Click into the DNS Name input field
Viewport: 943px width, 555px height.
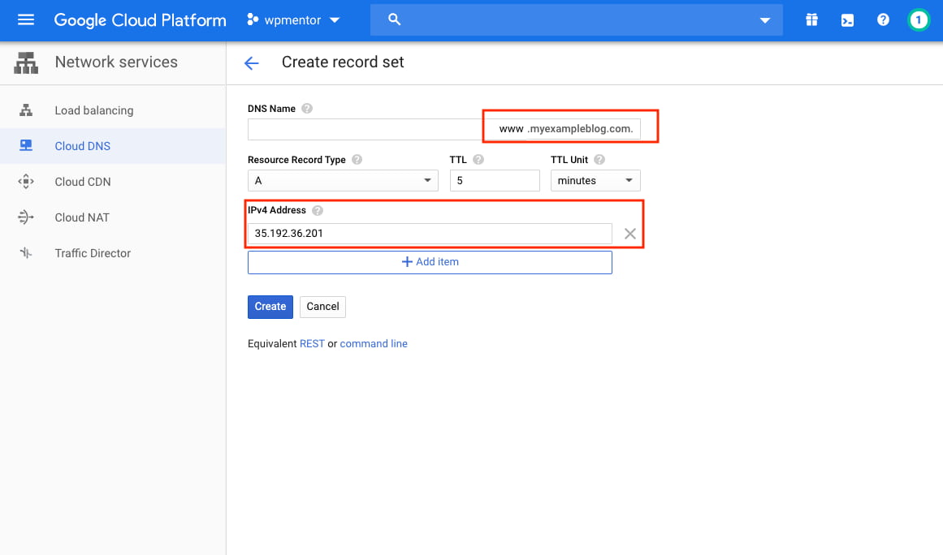pos(365,129)
